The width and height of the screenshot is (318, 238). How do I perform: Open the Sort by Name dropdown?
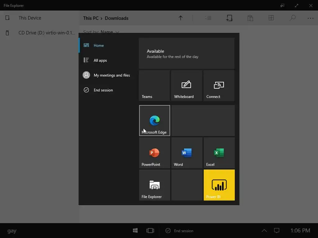tap(101, 32)
